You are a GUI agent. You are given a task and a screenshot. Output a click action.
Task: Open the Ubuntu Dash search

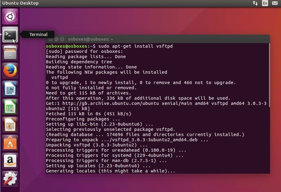pos(9,16)
